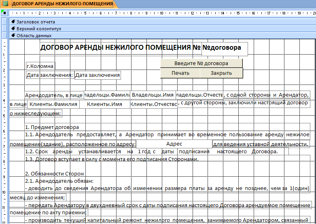
Task: Select the Верхний колонтитул section bar
Action: tap(162, 29)
